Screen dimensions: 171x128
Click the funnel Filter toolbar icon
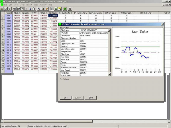(x=39, y=9)
